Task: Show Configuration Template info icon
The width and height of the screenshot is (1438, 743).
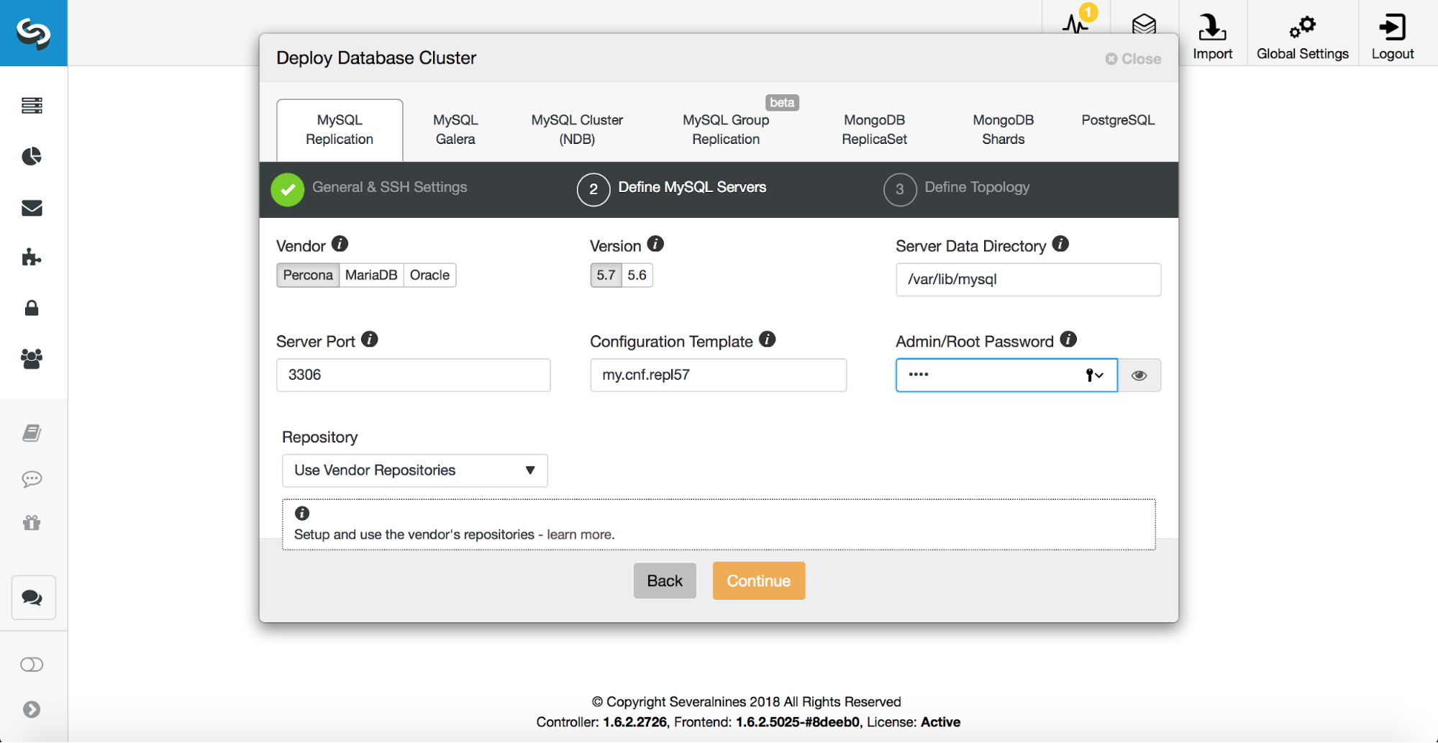Action: 768,339
